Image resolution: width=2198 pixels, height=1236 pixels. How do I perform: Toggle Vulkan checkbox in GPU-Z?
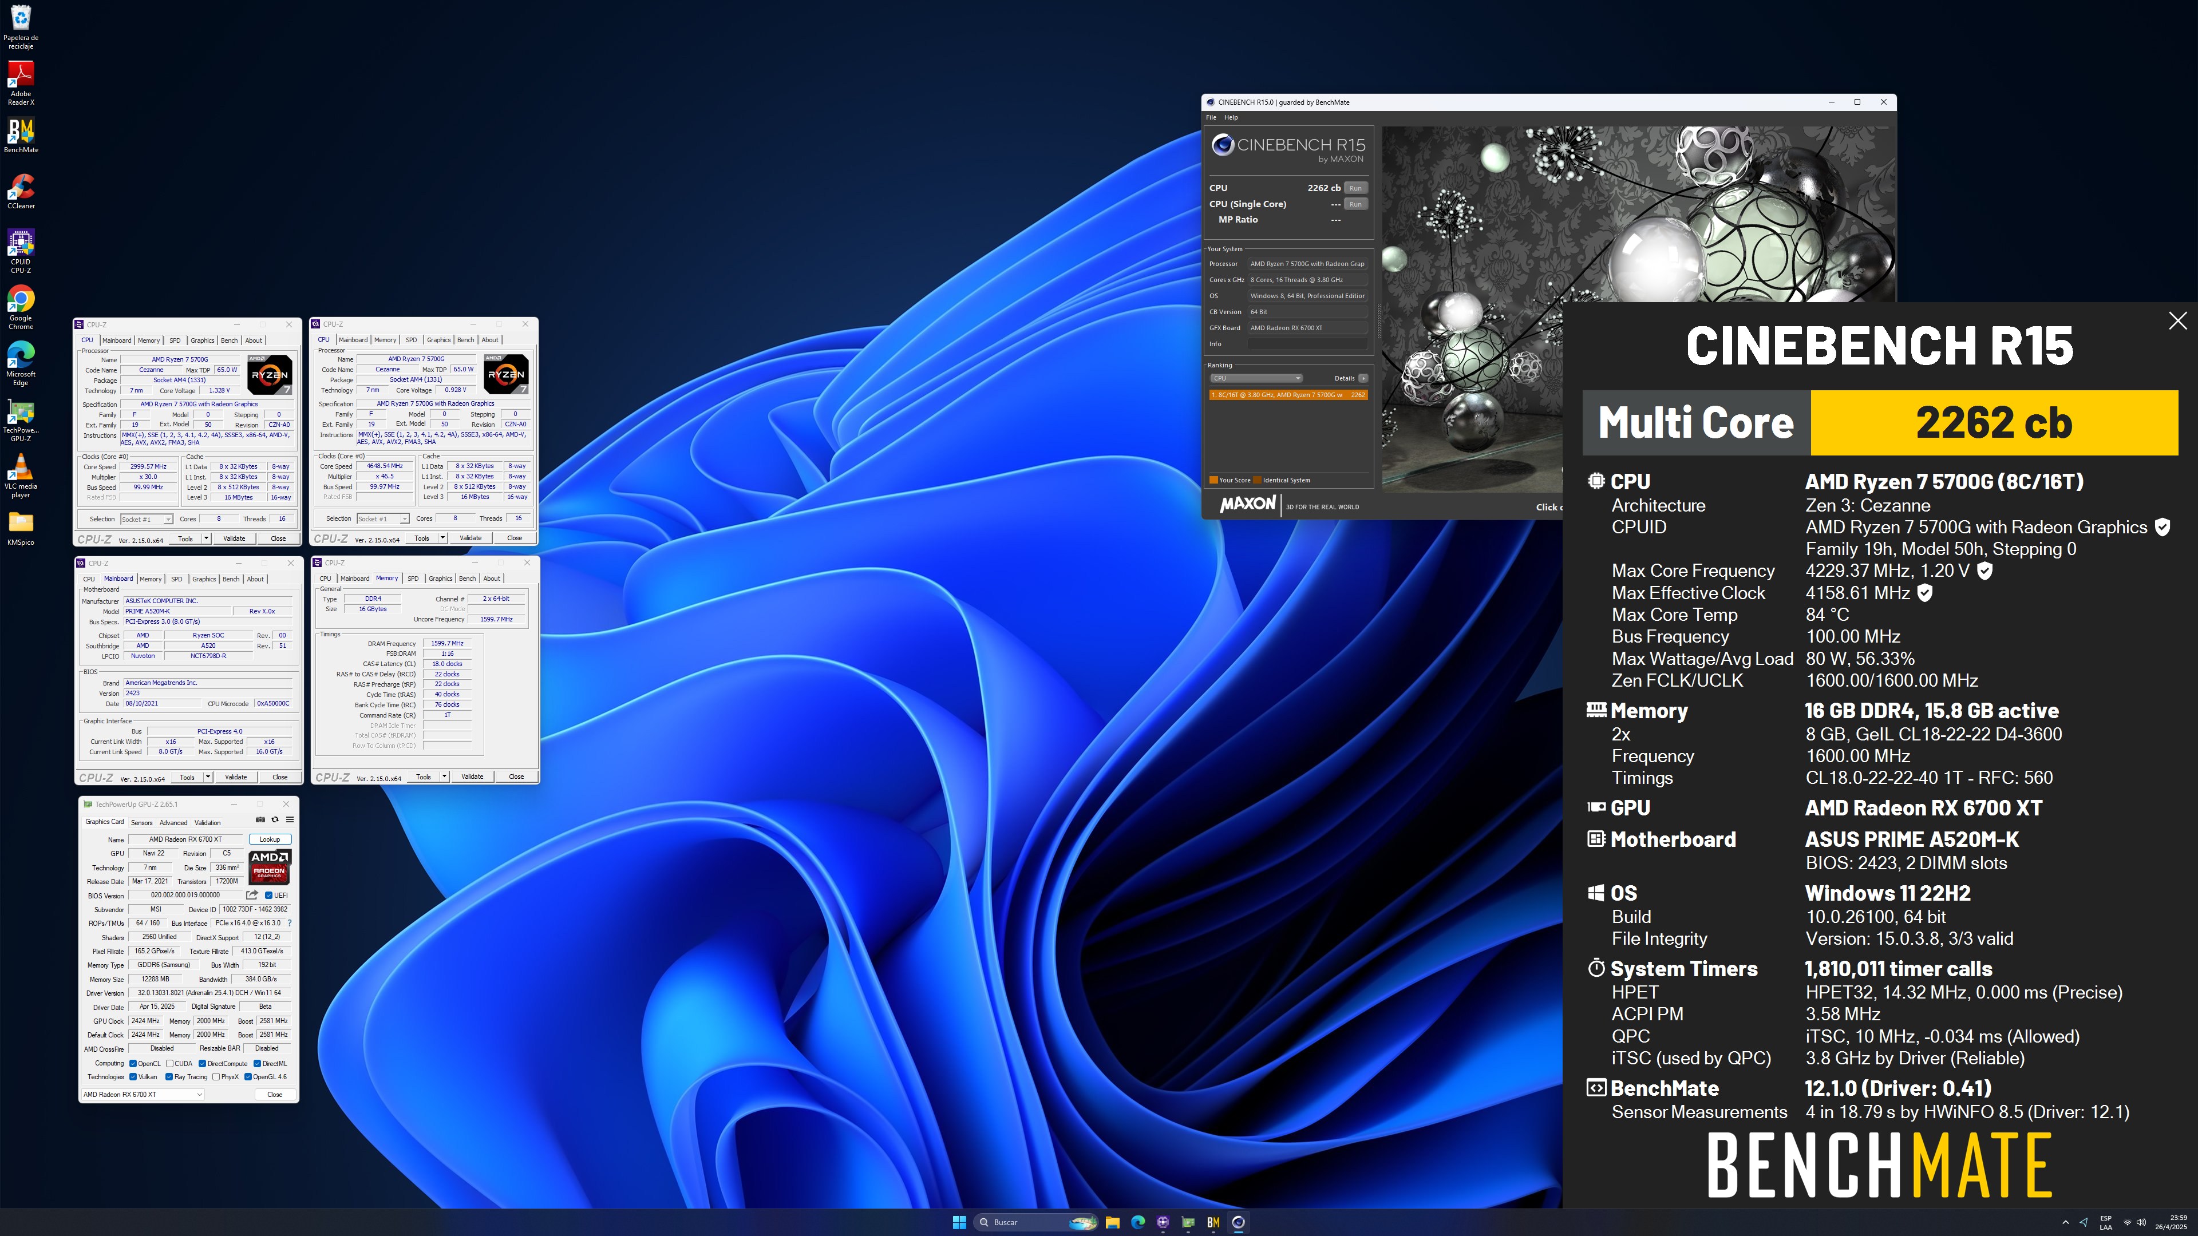(133, 1077)
